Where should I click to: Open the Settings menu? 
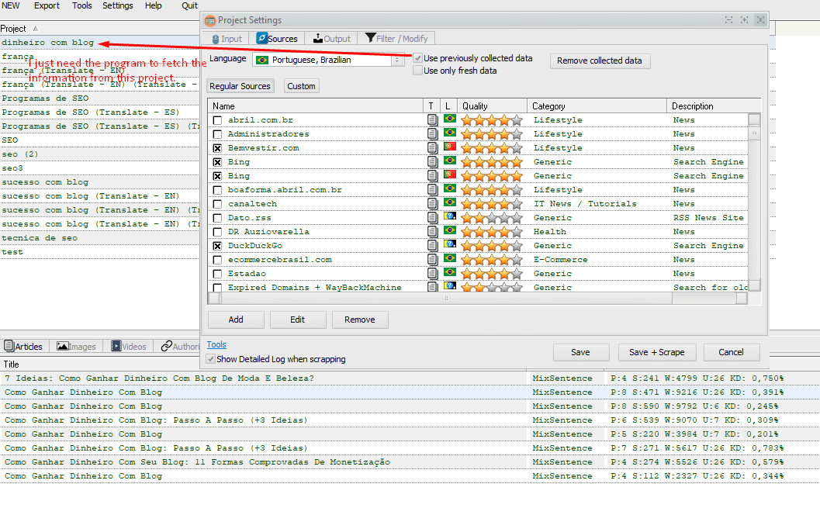[118, 5]
